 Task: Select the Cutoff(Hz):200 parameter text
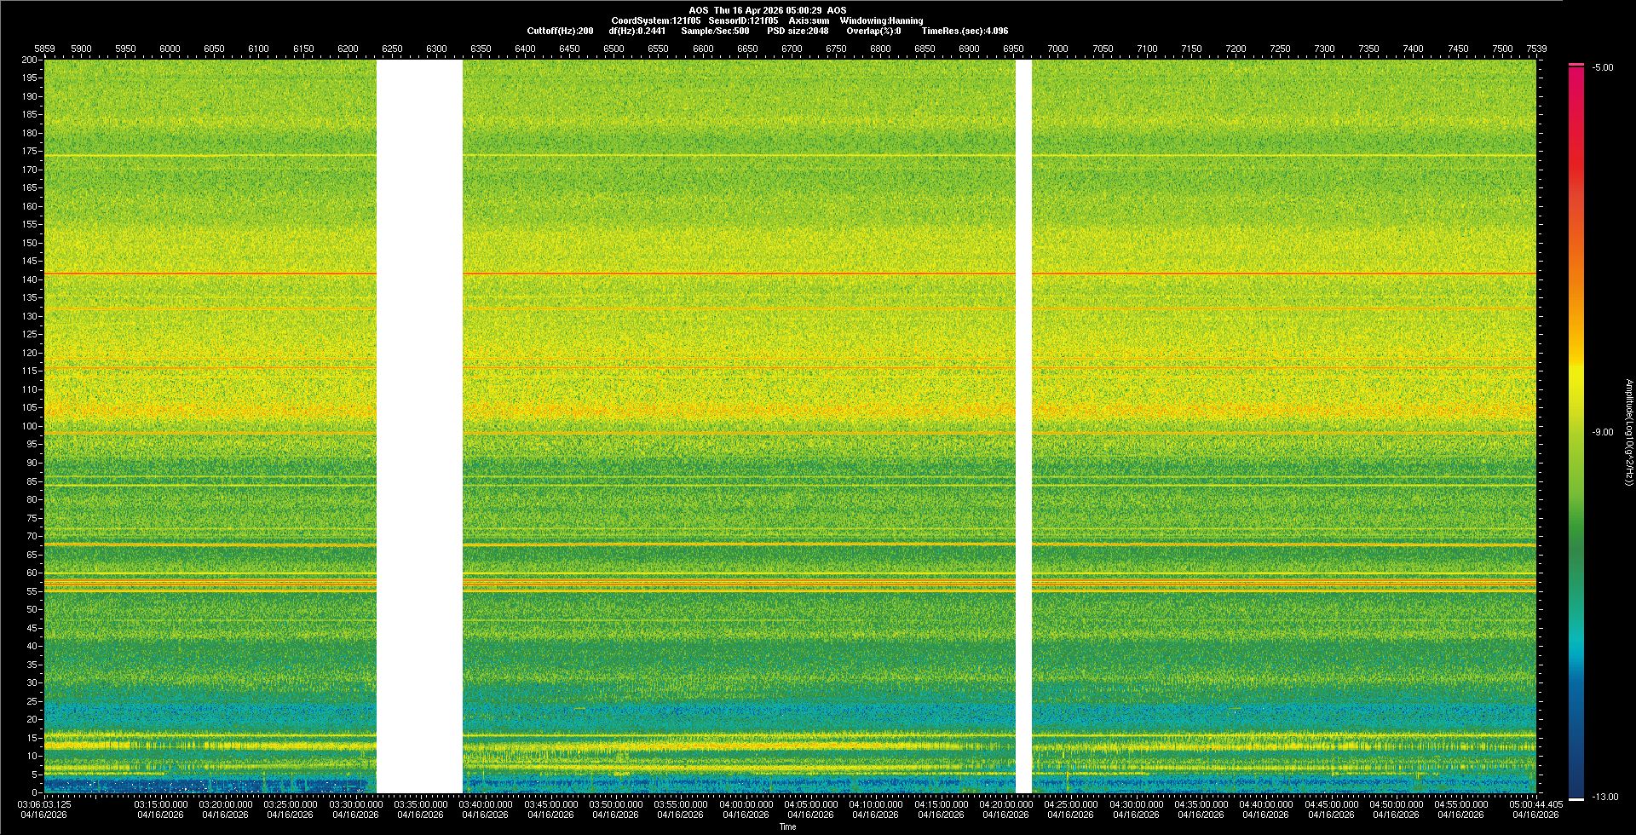tap(560, 31)
